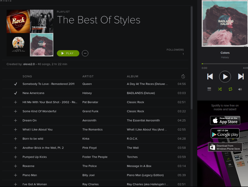This screenshot has width=248, height=187.
Task: Open the alexa2.0 creator profile
Action: click(x=29, y=64)
